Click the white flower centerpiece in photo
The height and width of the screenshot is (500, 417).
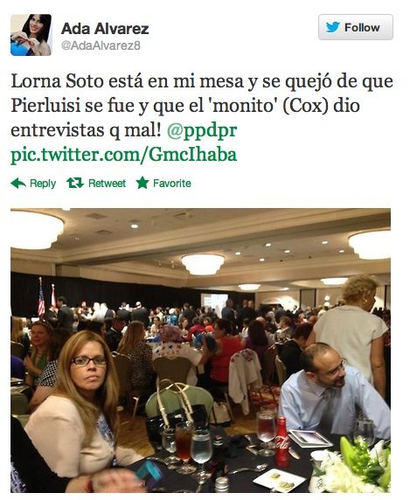coord(356,464)
